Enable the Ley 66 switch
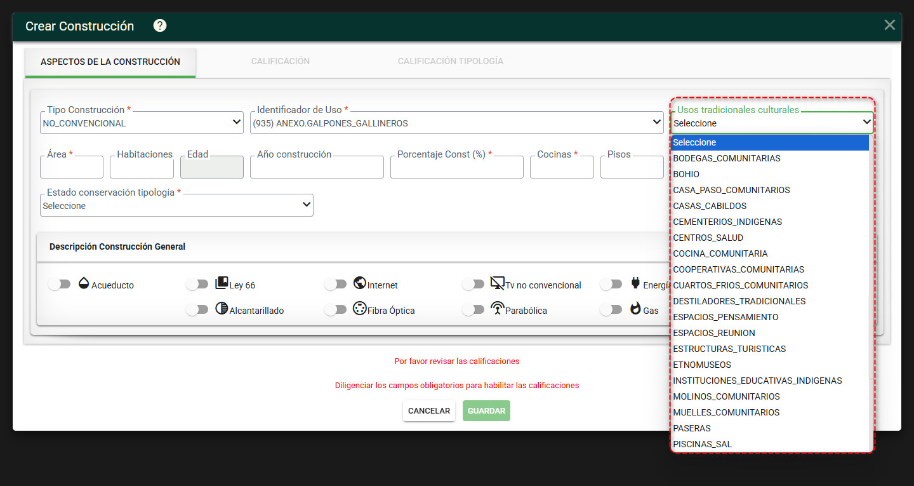This screenshot has width=914, height=486. (197, 285)
